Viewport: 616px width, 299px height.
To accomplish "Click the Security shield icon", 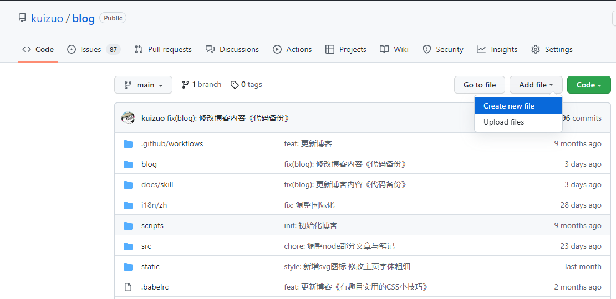I will (x=426, y=49).
